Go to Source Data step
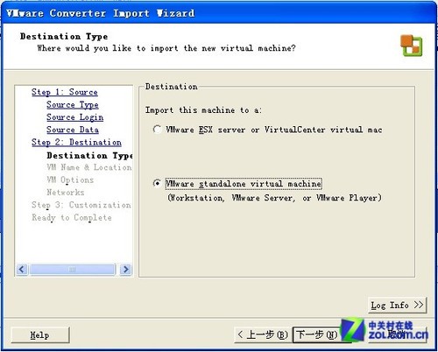 click(x=73, y=130)
